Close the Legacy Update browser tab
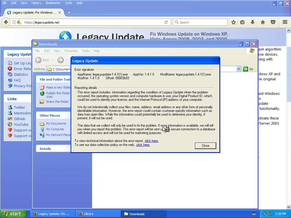 60,12
